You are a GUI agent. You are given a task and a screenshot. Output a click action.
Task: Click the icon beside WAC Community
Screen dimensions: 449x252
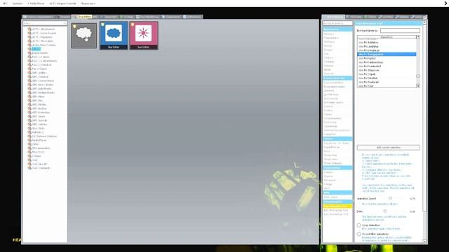coord(29,168)
